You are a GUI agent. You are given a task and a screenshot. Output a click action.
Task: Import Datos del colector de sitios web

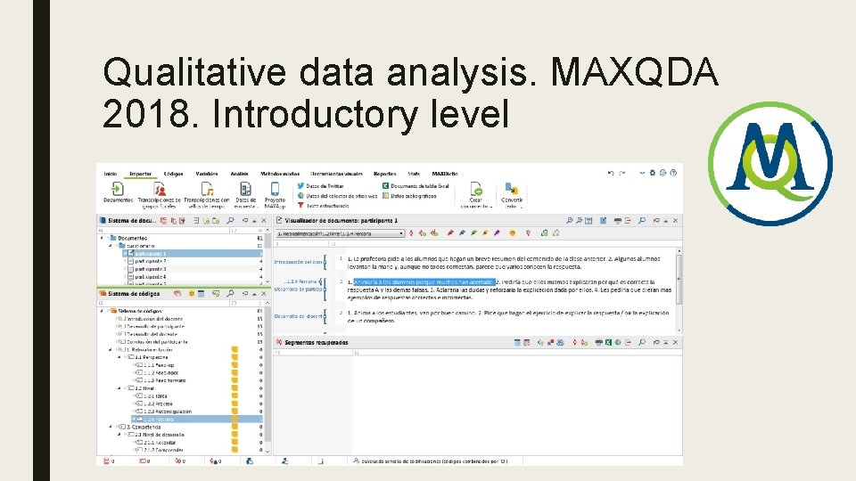pos(337,196)
